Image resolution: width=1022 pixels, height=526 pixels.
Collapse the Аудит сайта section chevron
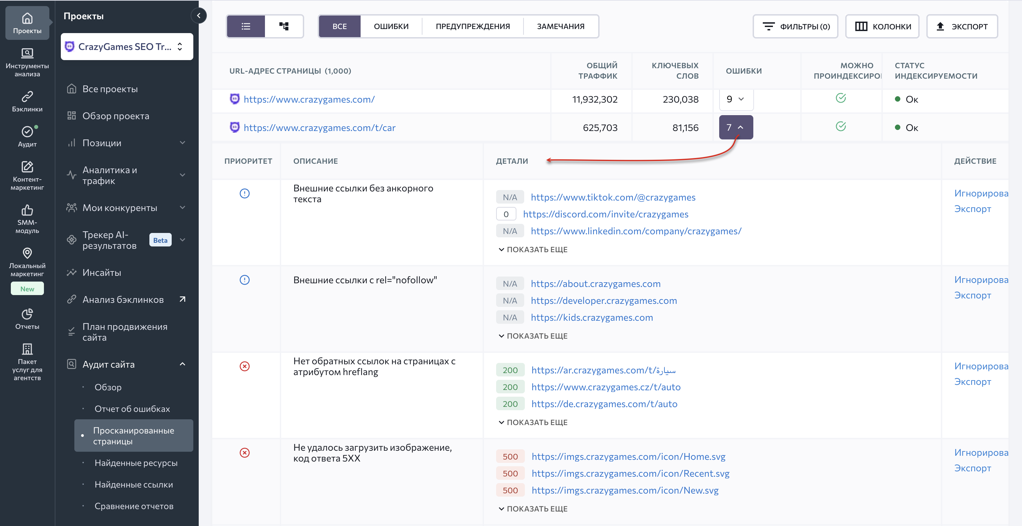tap(182, 364)
